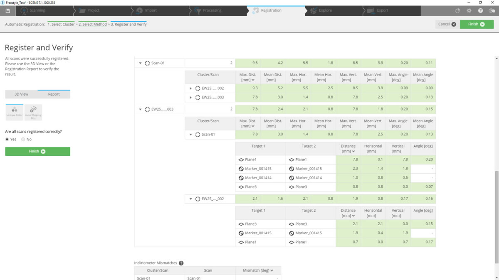
Task: Expand the EW25_..._002 scan row under Scan-01
Action: (x=191, y=88)
